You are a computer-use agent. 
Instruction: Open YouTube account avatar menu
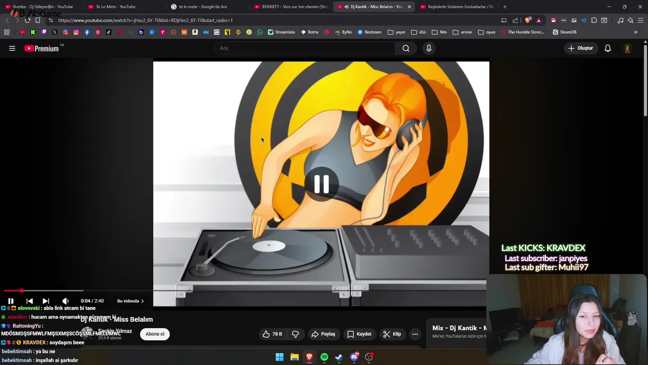[627, 48]
